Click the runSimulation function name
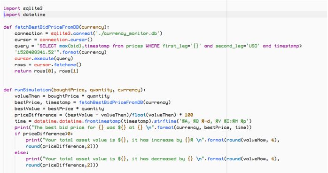328x173 pixels. point(32,90)
